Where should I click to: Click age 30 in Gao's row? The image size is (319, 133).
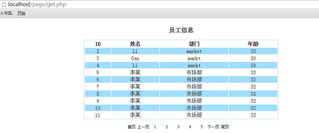pyautogui.click(x=253, y=58)
